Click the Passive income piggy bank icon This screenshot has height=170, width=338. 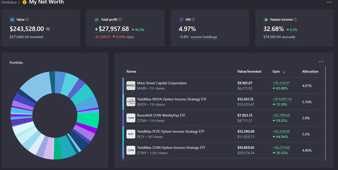click(x=266, y=20)
